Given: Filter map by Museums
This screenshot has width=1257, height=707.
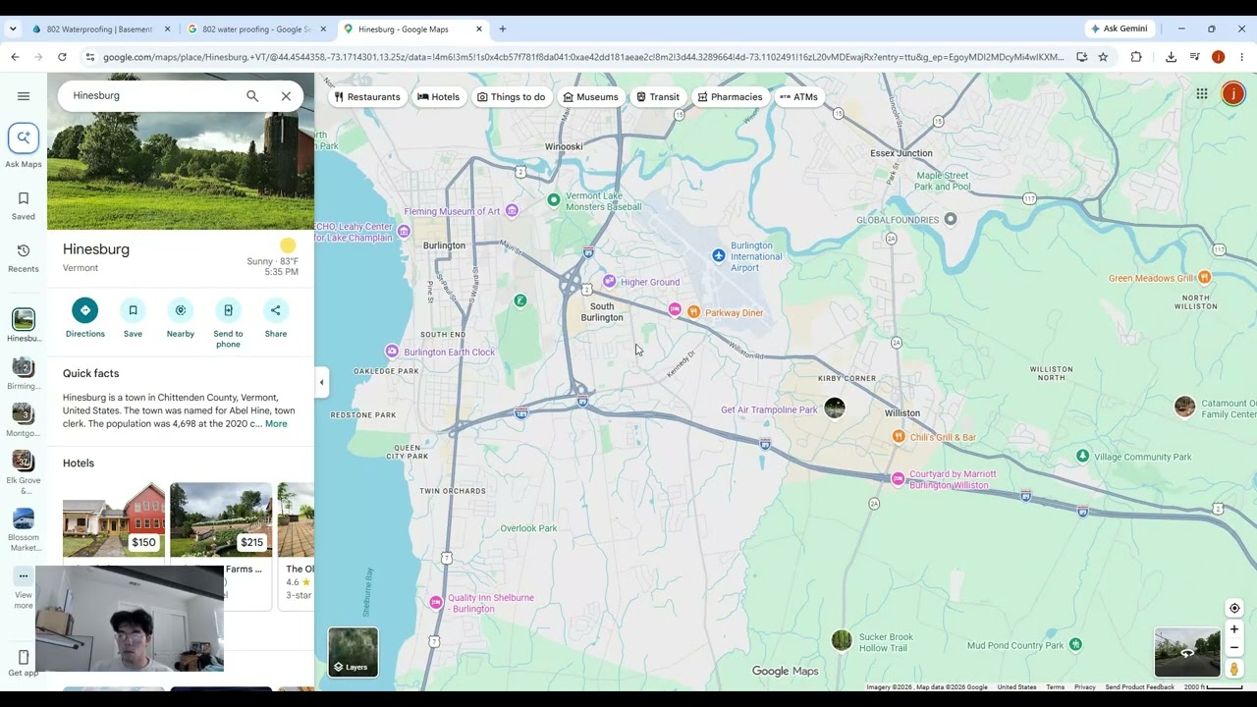Looking at the screenshot, I should click(x=590, y=97).
